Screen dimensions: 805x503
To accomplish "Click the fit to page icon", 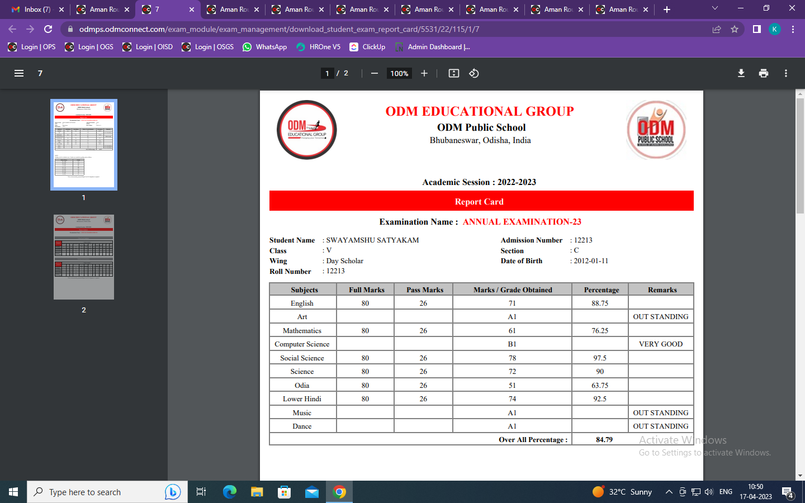I will [454, 73].
